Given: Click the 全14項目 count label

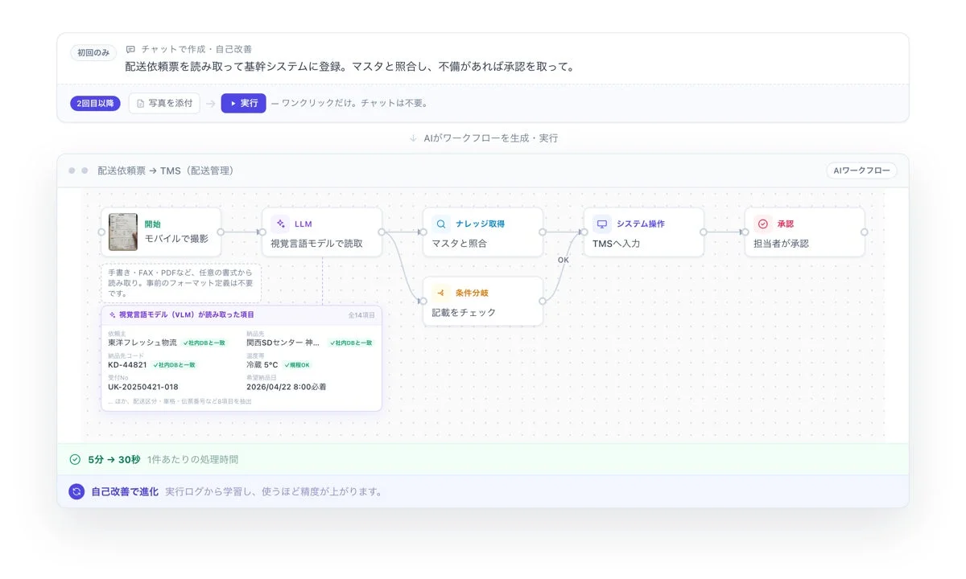Looking at the screenshot, I should tap(361, 315).
